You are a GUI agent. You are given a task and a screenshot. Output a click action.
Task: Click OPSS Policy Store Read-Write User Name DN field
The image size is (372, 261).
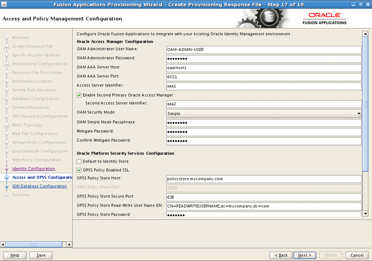[264, 206]
